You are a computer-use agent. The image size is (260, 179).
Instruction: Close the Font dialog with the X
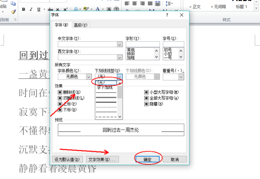click(x=182, y=15)
